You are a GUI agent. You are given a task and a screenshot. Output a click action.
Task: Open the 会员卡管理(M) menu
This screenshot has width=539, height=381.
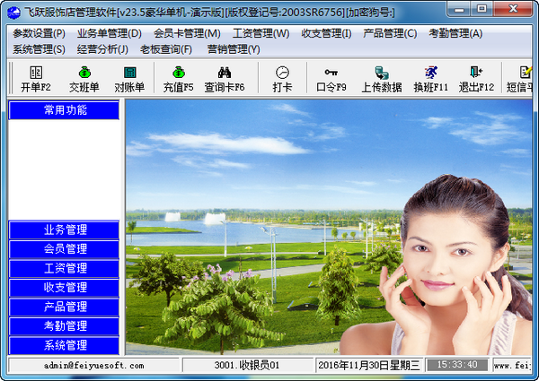pos(187,33)
